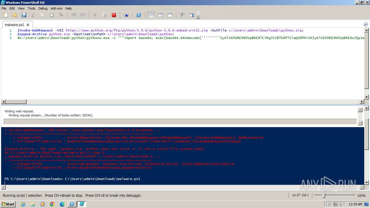
Task: Open Windows Explorer from the taskbar
Action: click(x=33, y=204)
